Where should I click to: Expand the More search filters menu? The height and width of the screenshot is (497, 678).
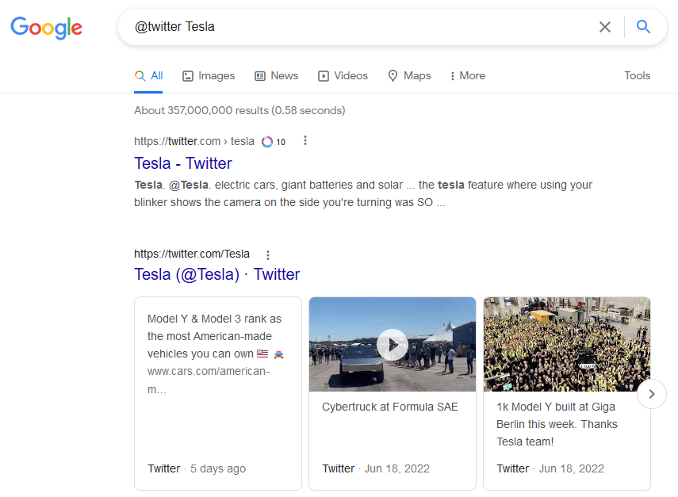(x=467, y=76)
